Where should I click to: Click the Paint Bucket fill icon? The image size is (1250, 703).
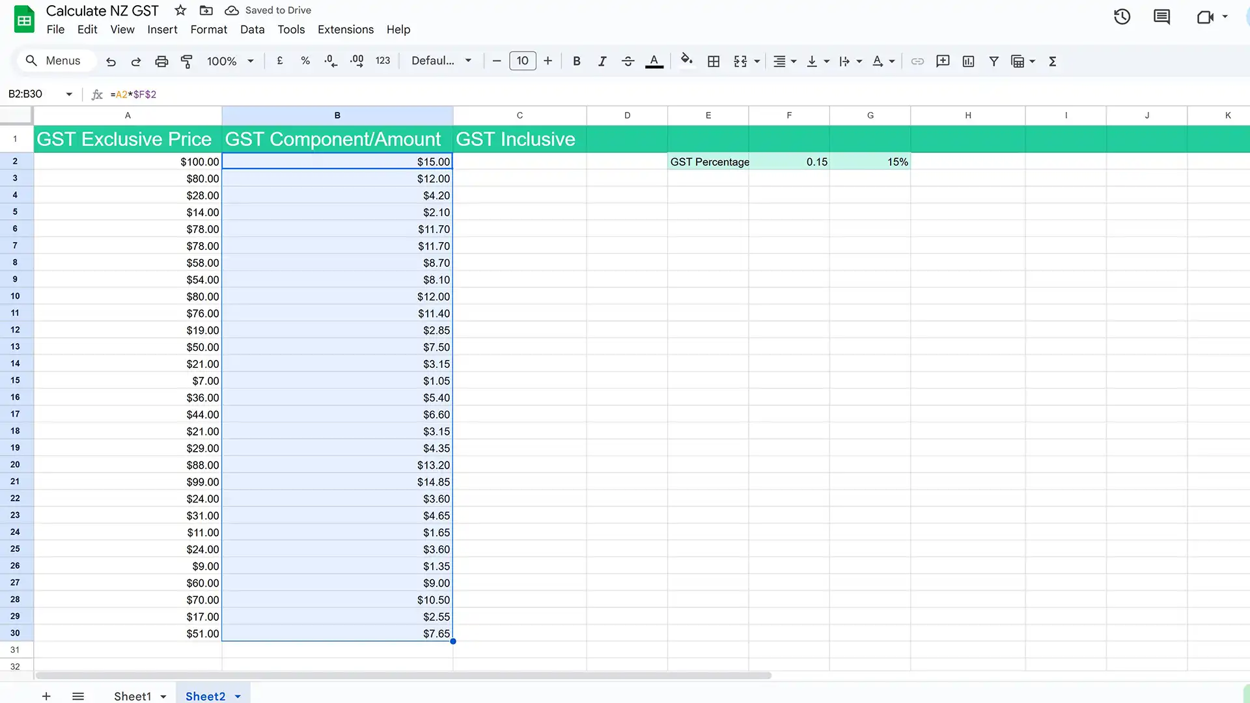(686, 60)
